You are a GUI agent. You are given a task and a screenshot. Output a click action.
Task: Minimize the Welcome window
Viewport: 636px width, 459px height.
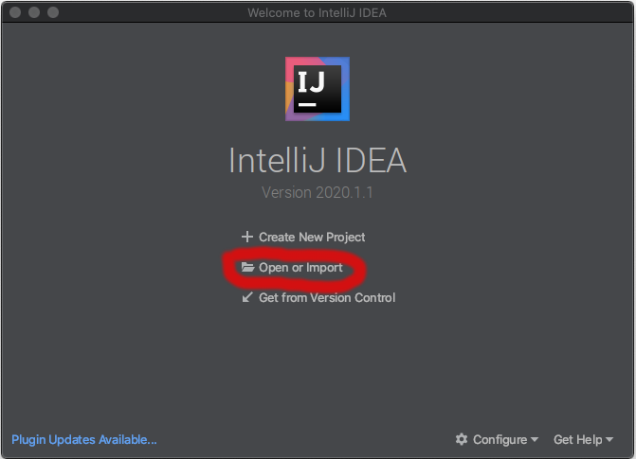pyautogui.click(x=33, y=12)
